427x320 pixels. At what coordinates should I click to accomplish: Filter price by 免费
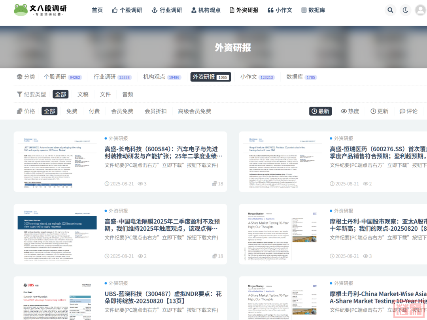[x=72, y=111]
